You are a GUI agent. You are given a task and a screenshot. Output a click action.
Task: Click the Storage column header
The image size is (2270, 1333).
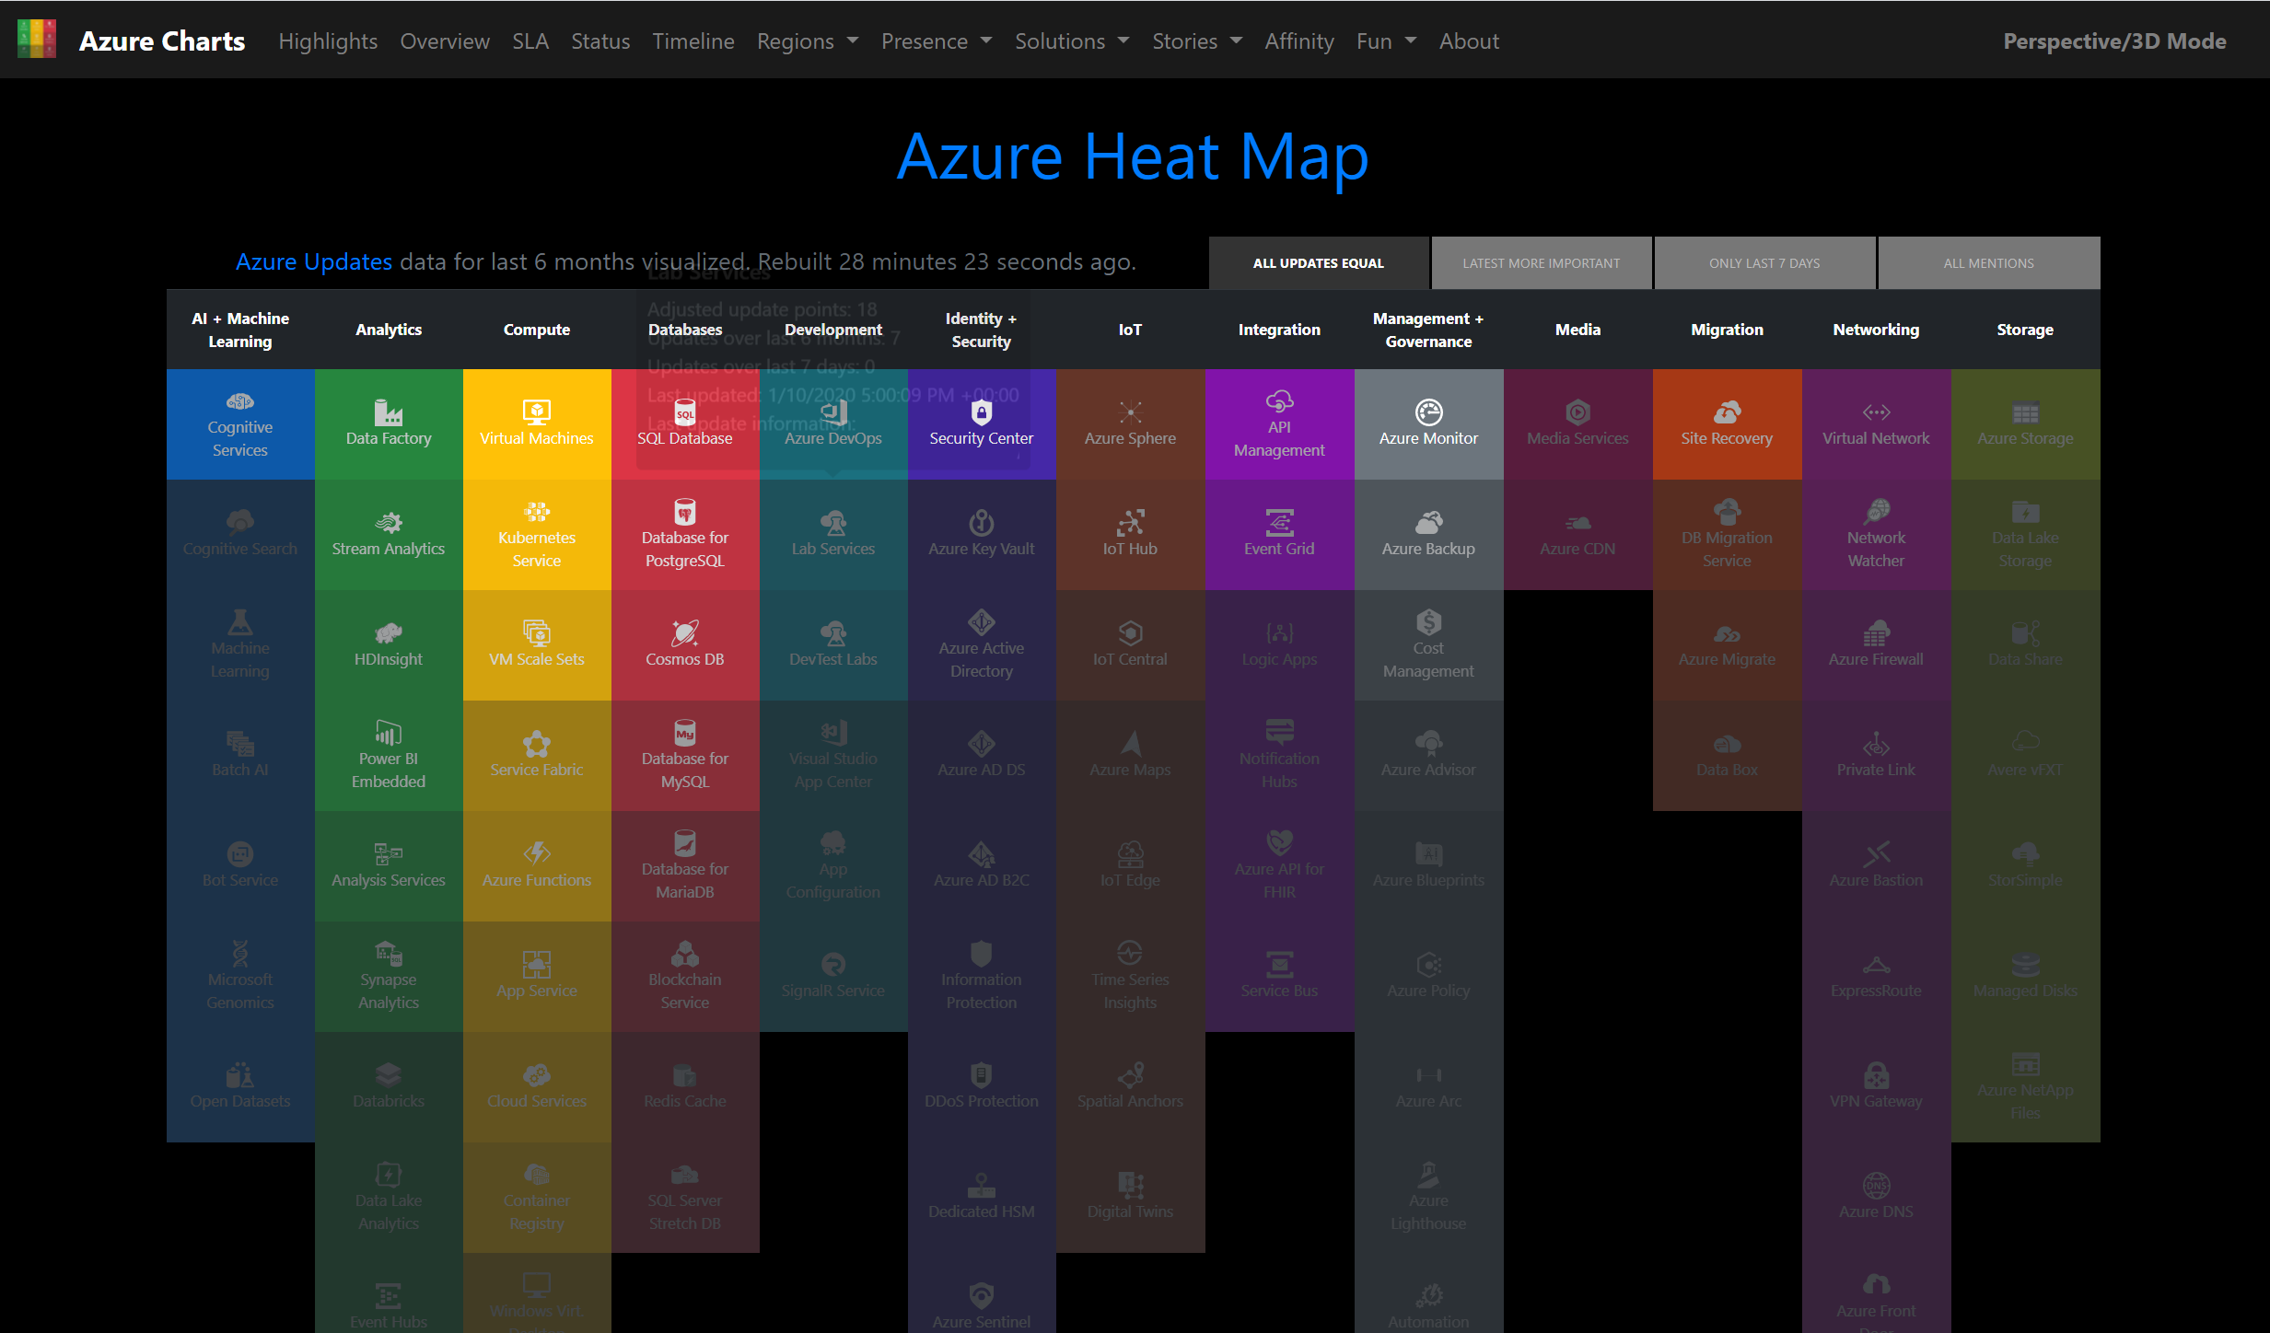point(2025,330)
